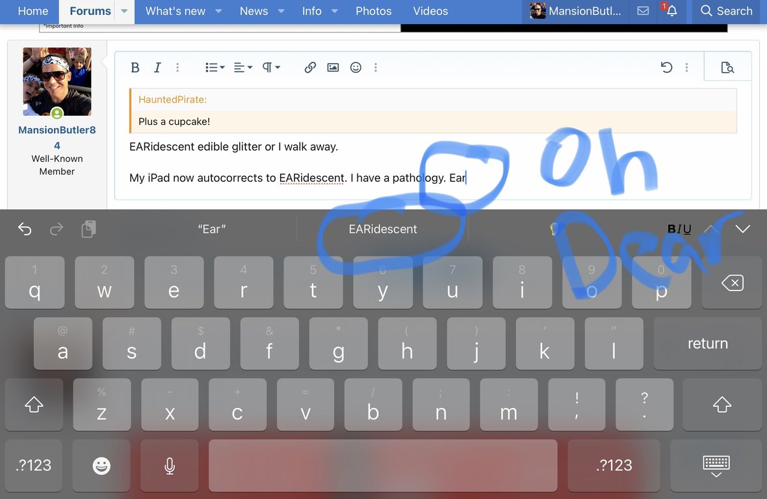Toggle the left shift key
767x499 pixels.
(34, 405)
